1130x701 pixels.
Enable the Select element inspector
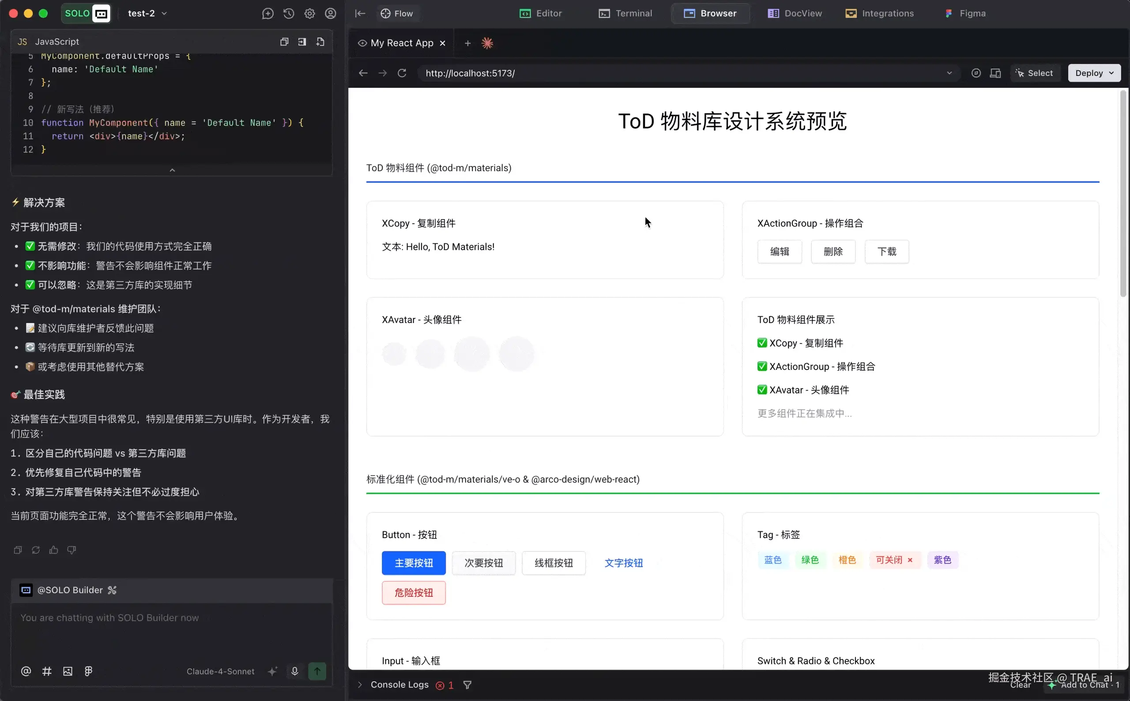[1035, 73]
